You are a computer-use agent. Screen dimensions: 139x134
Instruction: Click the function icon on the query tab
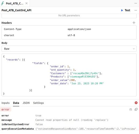click(2, 3)
